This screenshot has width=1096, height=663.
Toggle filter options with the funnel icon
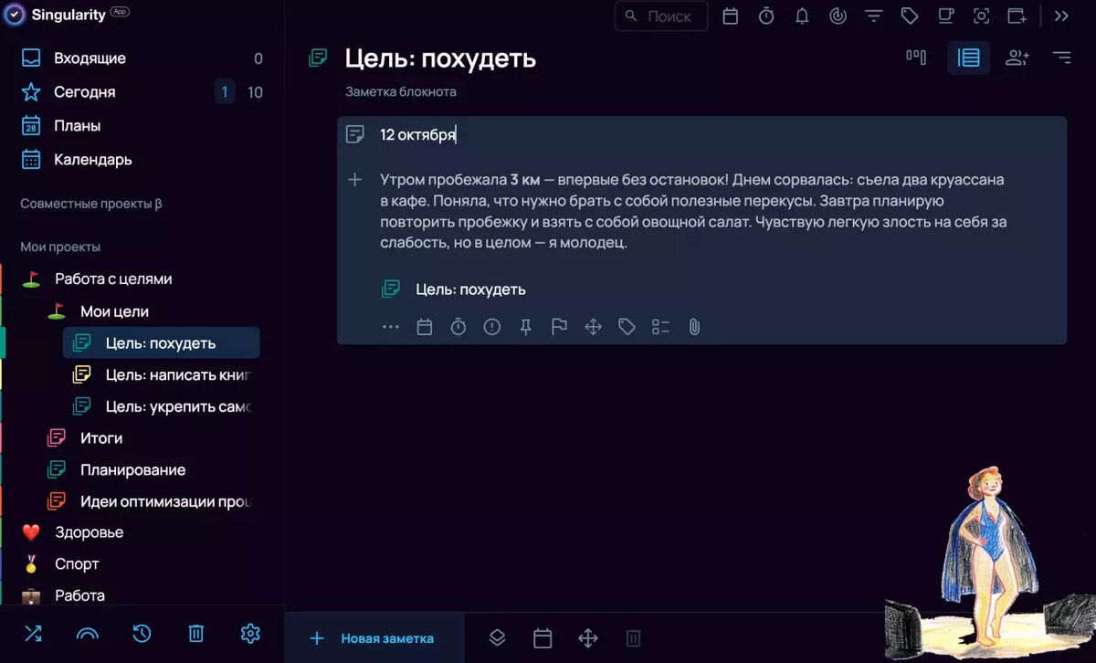(x=873, y=16)
